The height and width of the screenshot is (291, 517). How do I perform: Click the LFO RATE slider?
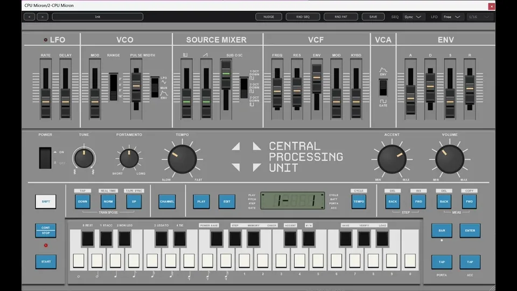tap(45, 102)
